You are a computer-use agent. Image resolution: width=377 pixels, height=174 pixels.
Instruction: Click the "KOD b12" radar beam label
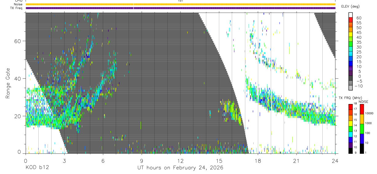coord(37,168)
